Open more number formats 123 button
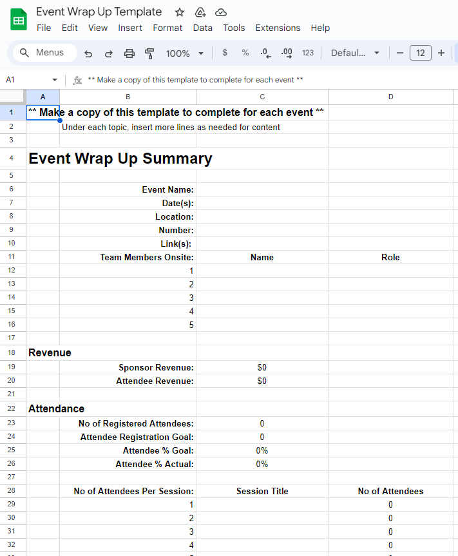This screenshot has width=458, height=556. [308, 53]
